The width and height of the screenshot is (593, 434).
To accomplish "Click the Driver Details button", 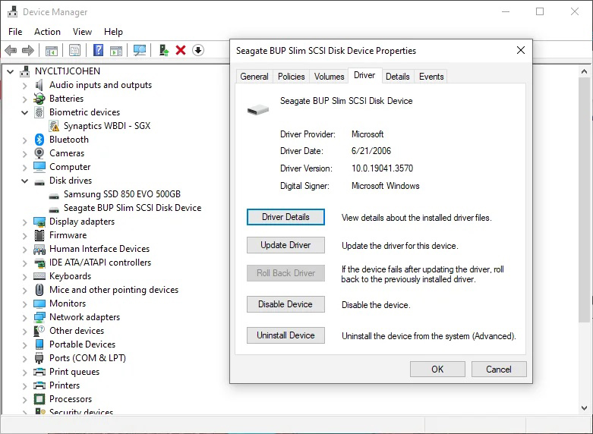I will tap(285, 217).
